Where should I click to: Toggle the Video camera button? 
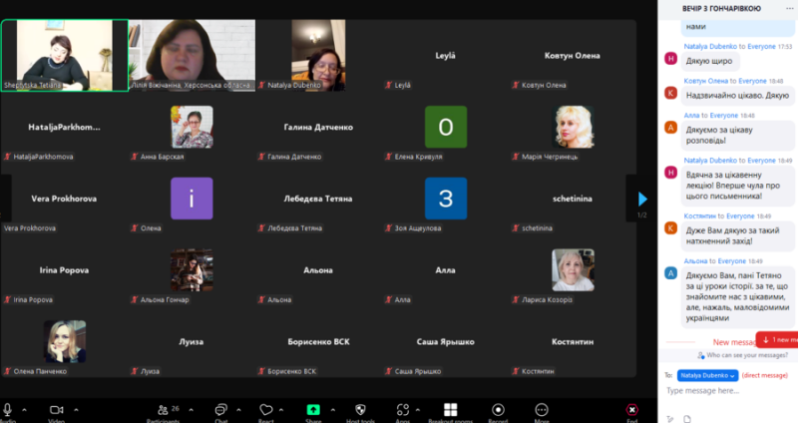(56, 410)
